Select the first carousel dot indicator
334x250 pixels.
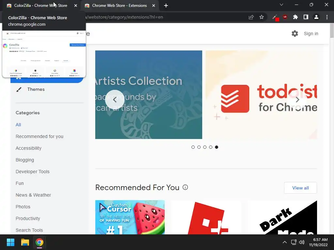click(193, 147)
